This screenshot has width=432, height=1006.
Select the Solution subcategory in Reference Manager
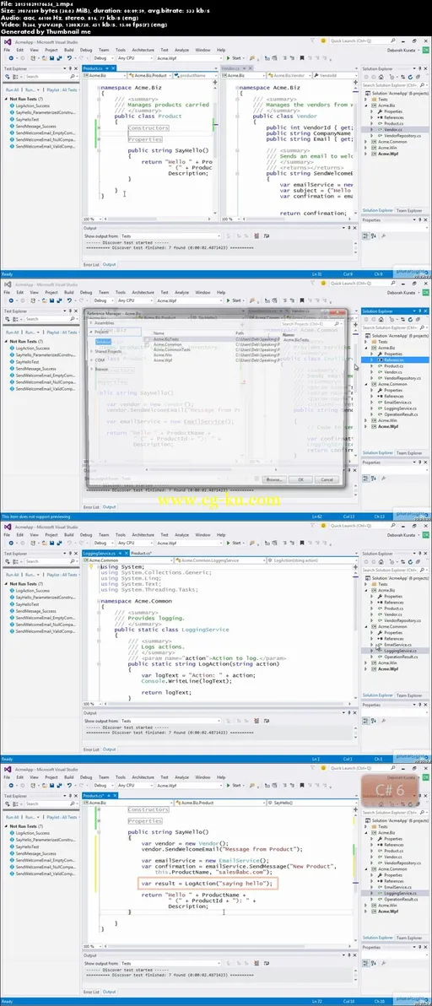(x=103, y=341)
